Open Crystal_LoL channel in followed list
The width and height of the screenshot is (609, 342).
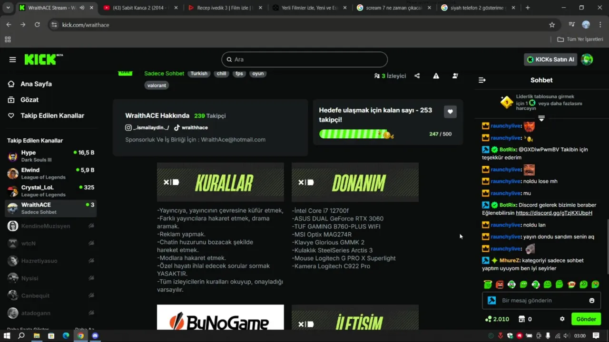tap(51, 191)
